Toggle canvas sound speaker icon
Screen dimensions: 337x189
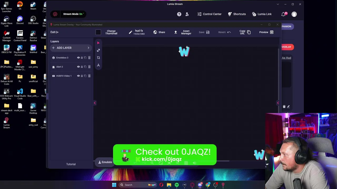(x=194, y=163)
